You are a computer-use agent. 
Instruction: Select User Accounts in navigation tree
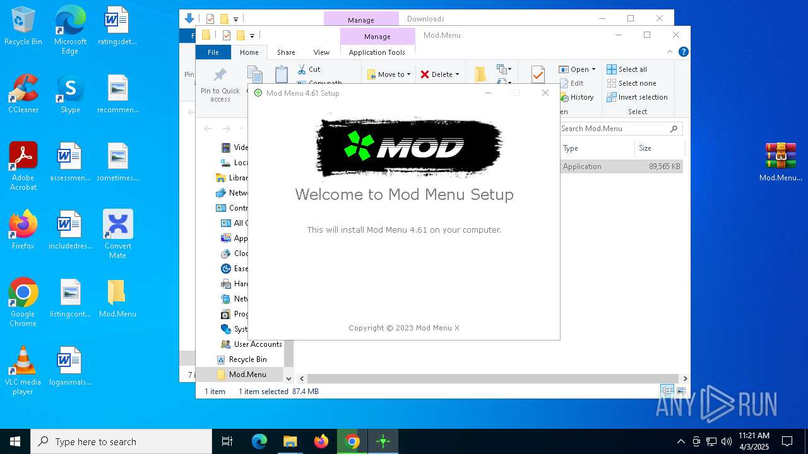point(251,344)
